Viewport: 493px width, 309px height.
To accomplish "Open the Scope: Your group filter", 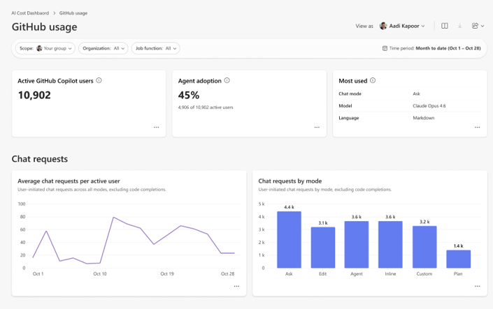I will (x=45, y=48).
